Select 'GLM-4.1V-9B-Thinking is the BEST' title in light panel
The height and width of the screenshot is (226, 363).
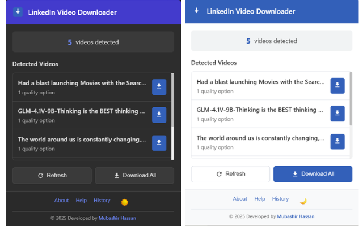click(260, 110)
